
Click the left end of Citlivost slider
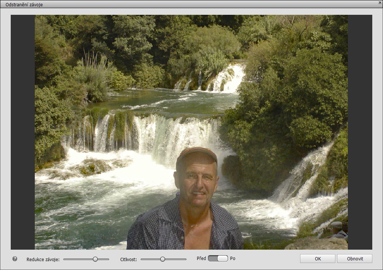point(142,259)
